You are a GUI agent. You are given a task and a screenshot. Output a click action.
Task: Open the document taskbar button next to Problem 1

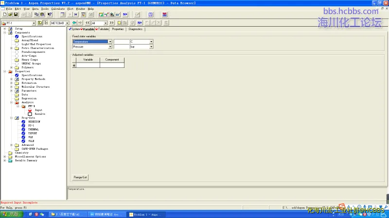coord(107,215)
